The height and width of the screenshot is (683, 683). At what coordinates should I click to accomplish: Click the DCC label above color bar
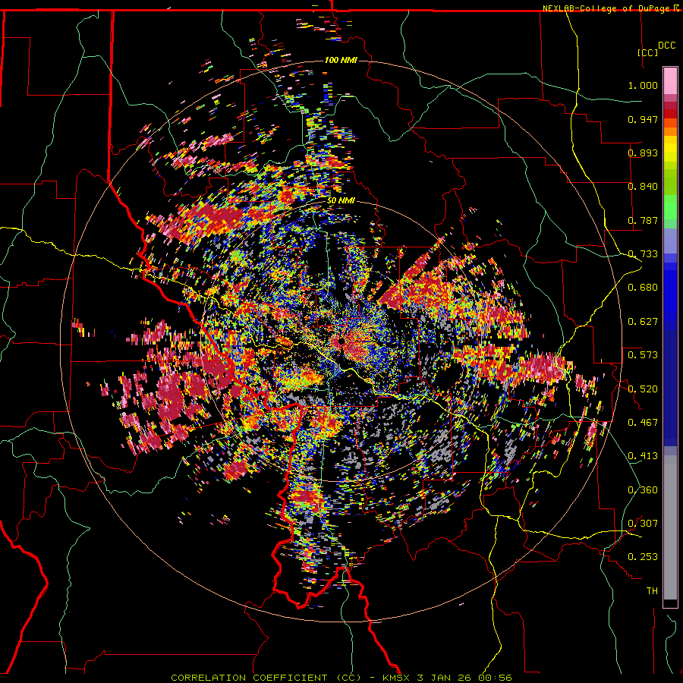pos(666,46)
